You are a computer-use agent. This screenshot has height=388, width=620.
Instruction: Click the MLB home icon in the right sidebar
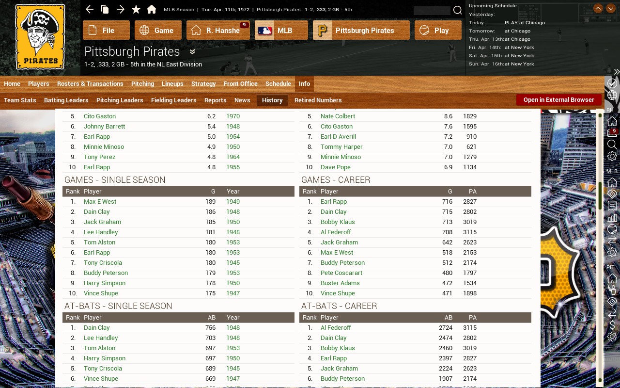coord(612,182)
